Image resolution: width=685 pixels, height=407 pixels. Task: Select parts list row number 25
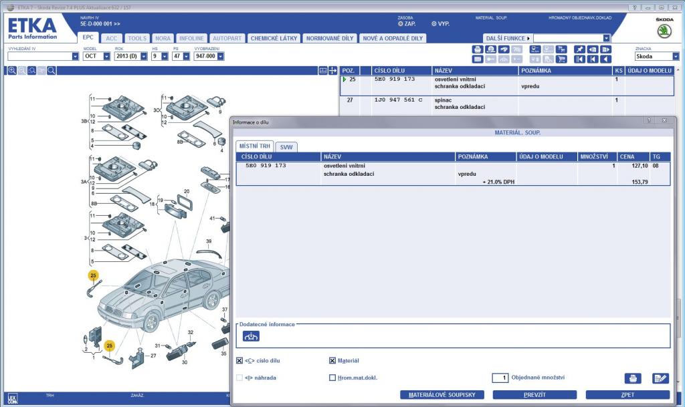pyautogui.click(x=507, y=86)
